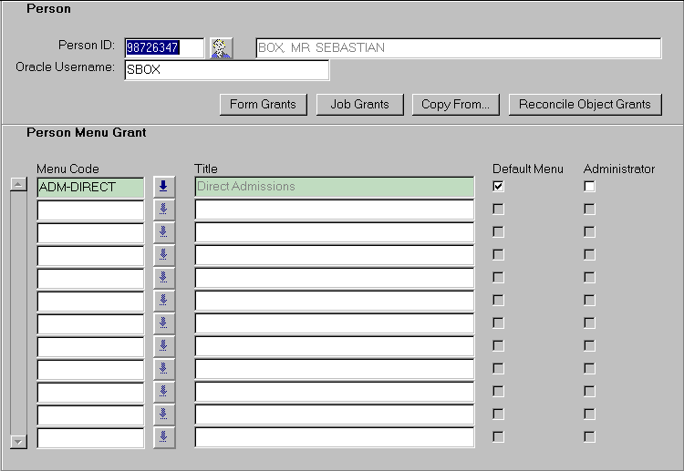Click the Direct Admissions title field

point(334,187)
